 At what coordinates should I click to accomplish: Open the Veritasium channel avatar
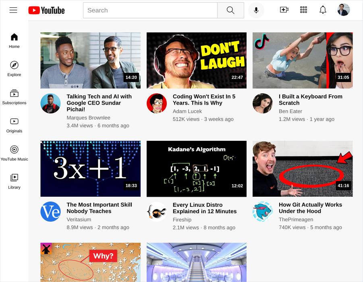click(50, 212)
